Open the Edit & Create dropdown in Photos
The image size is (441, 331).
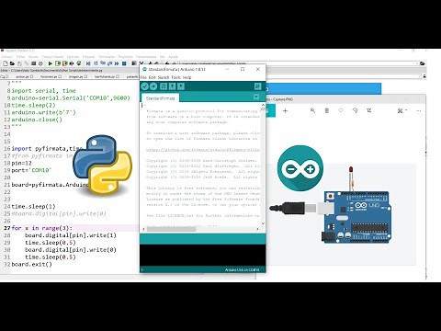click(402, 110)
